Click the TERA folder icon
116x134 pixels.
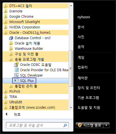click(5, 97)
